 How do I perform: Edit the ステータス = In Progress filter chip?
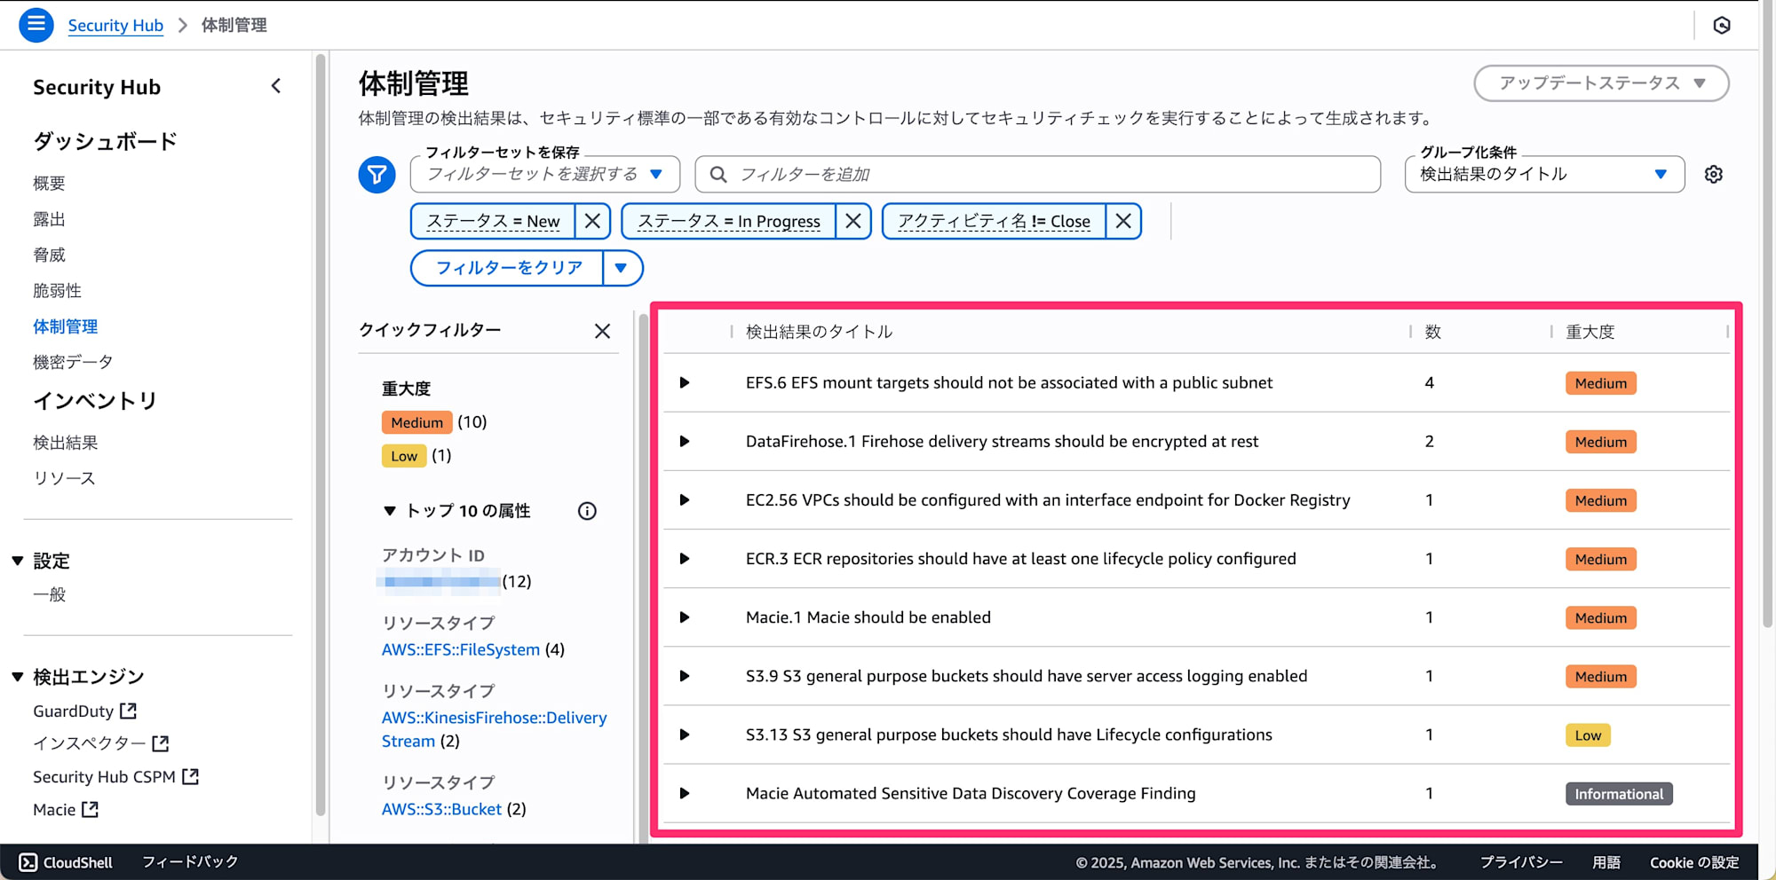[x=729, y=221]
